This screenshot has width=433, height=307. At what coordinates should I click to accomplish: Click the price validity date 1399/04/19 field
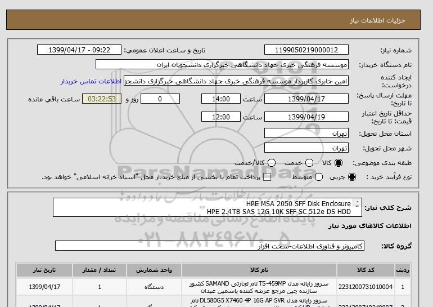tap(306, 117)
